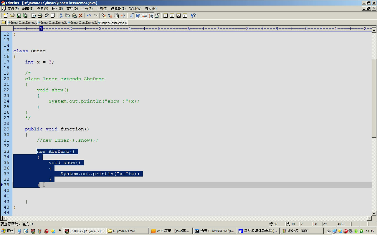Open the 文件(F) menu
377x235 pixels.
click(13, 9)
